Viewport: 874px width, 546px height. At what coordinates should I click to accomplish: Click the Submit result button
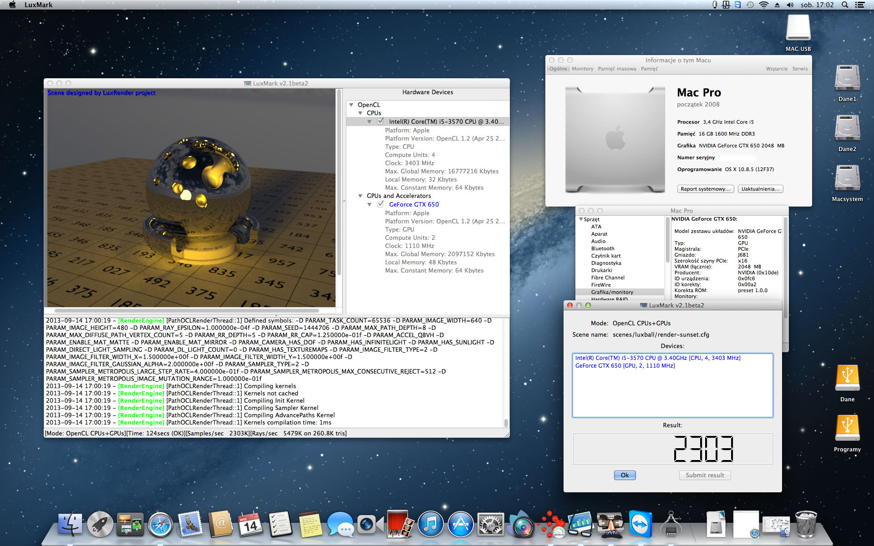point(705,475)
